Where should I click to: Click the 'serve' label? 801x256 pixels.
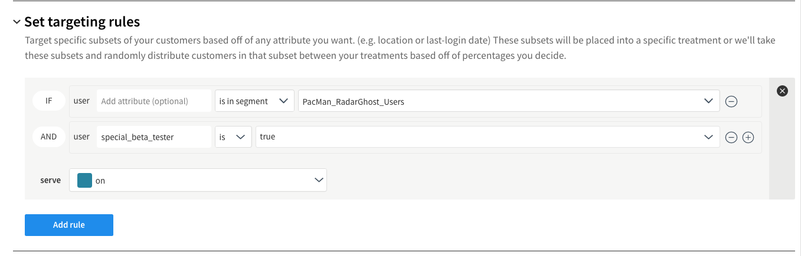(50, 180)
